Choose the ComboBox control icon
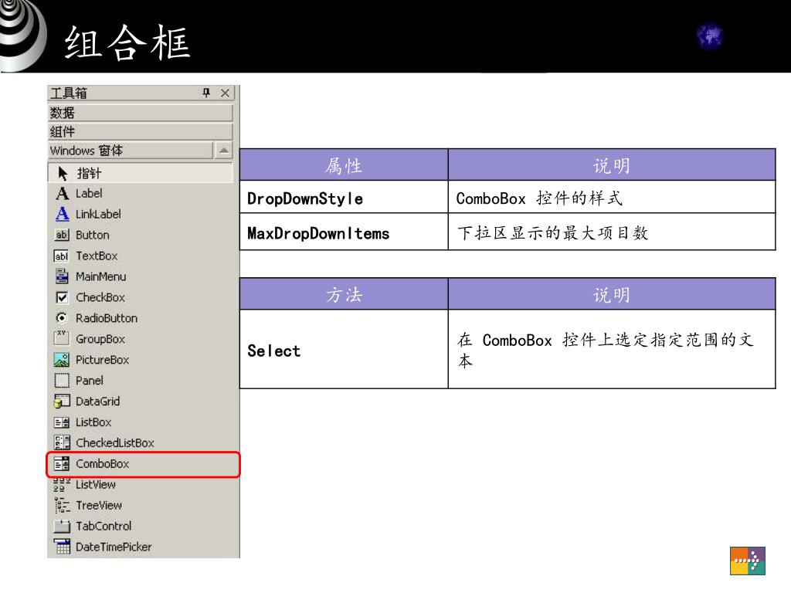The height and width of the screenshot is (593, 791). point(62,464)
